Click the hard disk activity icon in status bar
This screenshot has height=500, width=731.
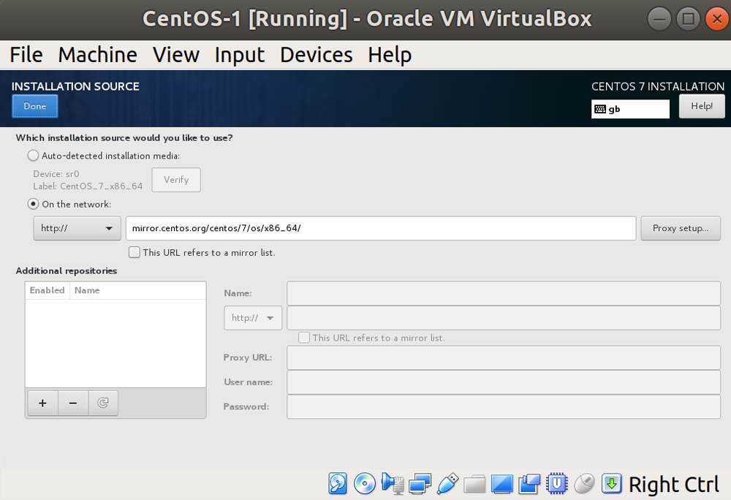point(337,484)
